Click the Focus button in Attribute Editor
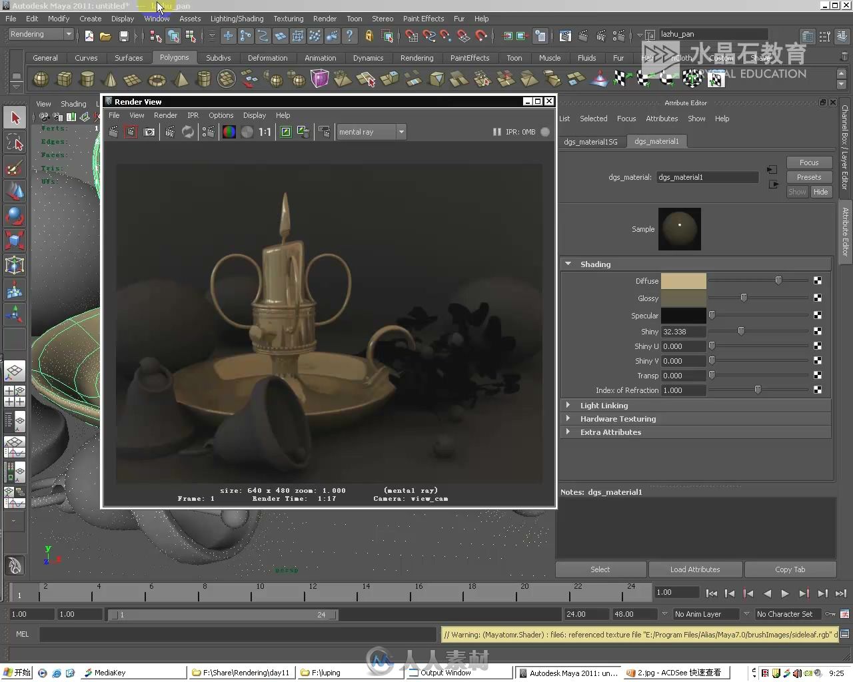 [x=809, y=163]
